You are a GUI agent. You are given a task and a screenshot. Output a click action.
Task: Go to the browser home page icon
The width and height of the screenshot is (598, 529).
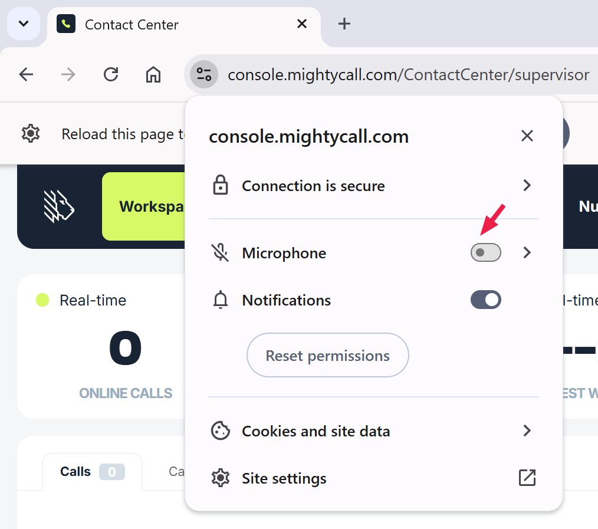pyautogui.click(x=153, y=75)
